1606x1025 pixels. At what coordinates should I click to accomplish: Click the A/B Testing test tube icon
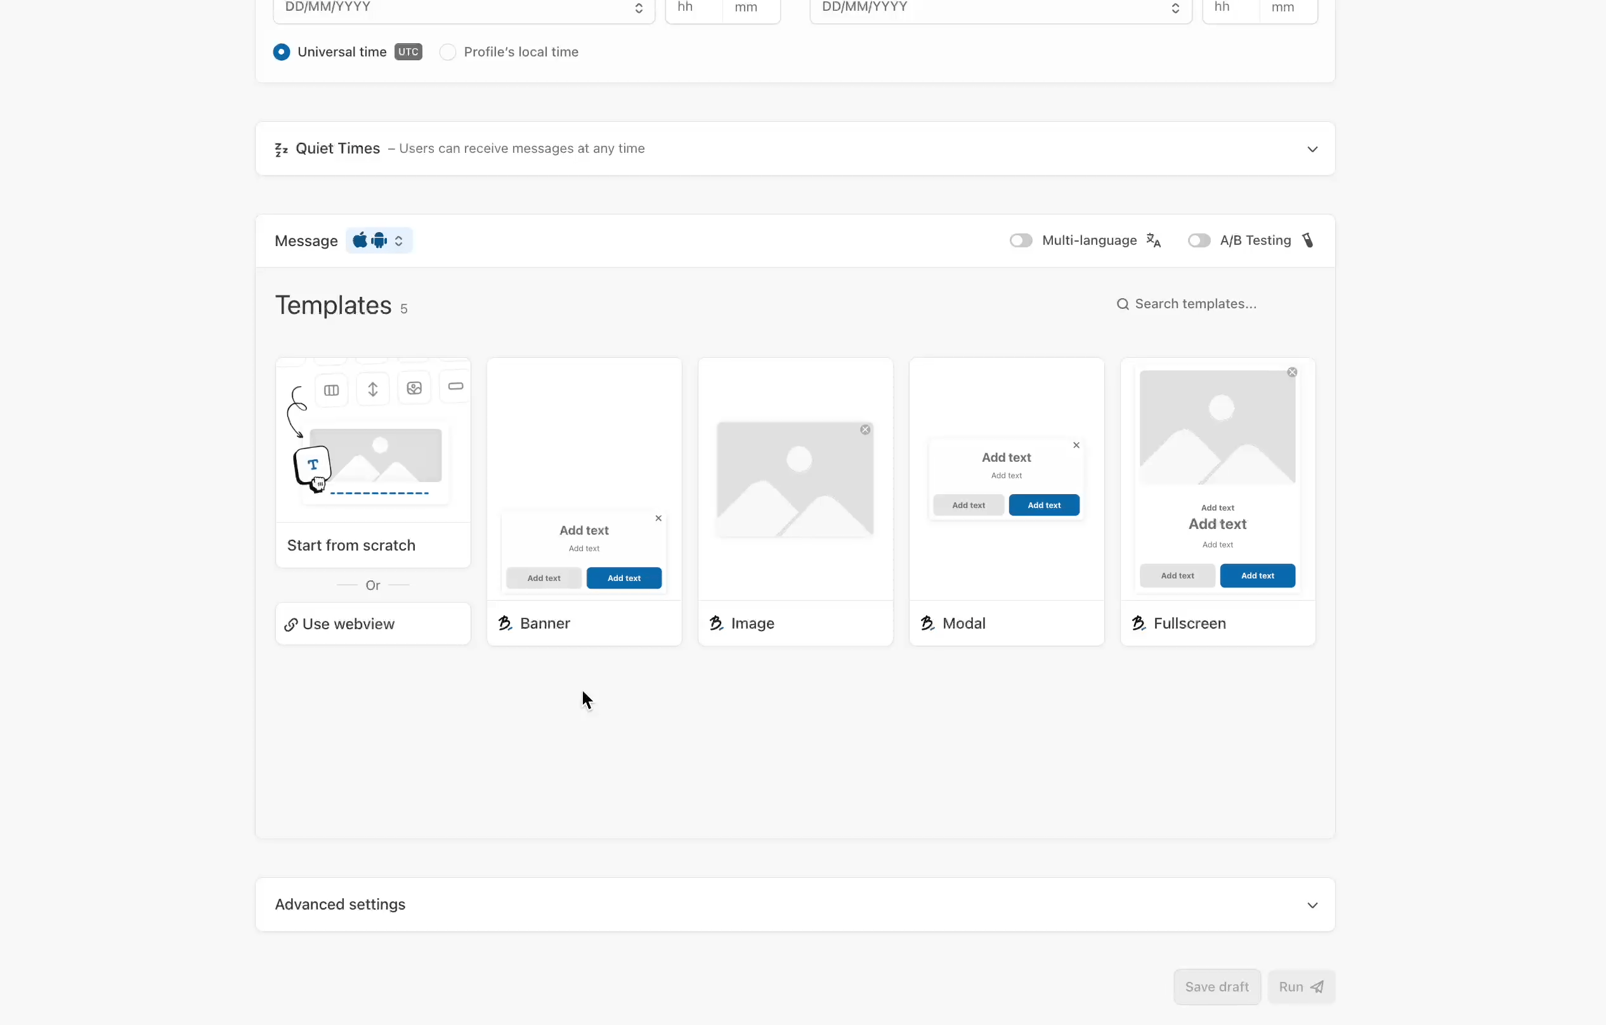coord(1308,241)
